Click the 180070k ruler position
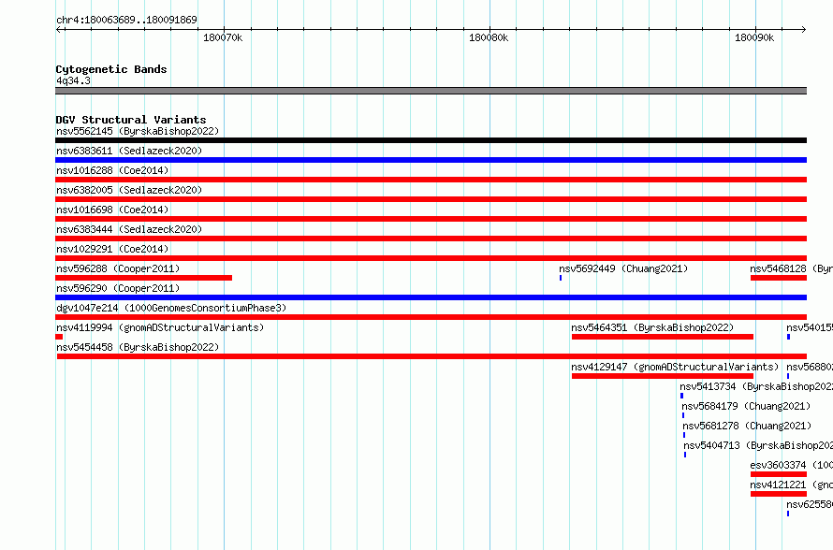Viewport: 833px width, 550px height. point(223,37)
